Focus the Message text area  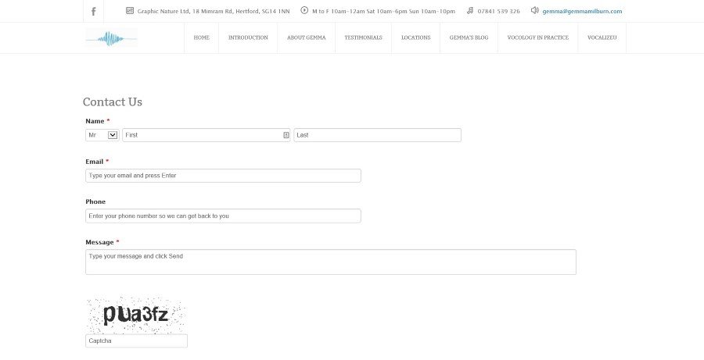(x=330, y=262)
